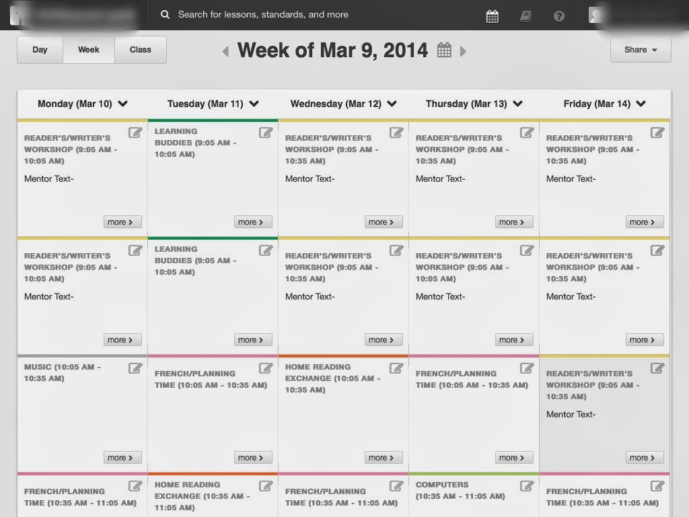Open the notebook icon in top bar

tap(525, 16)
